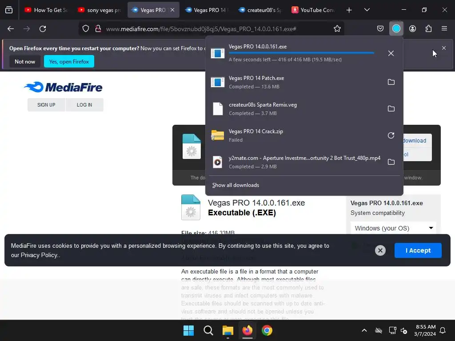Open the muted volume tray icon
Viewport: 455px width, 341px height.
pos(403,330)
